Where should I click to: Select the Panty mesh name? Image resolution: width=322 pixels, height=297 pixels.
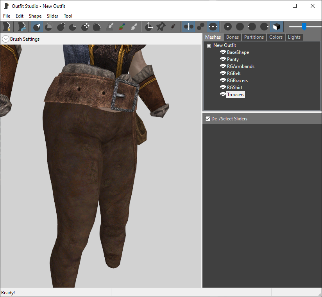233,59
